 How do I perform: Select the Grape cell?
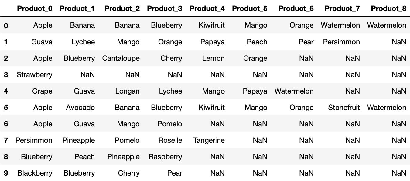[42, 91]
